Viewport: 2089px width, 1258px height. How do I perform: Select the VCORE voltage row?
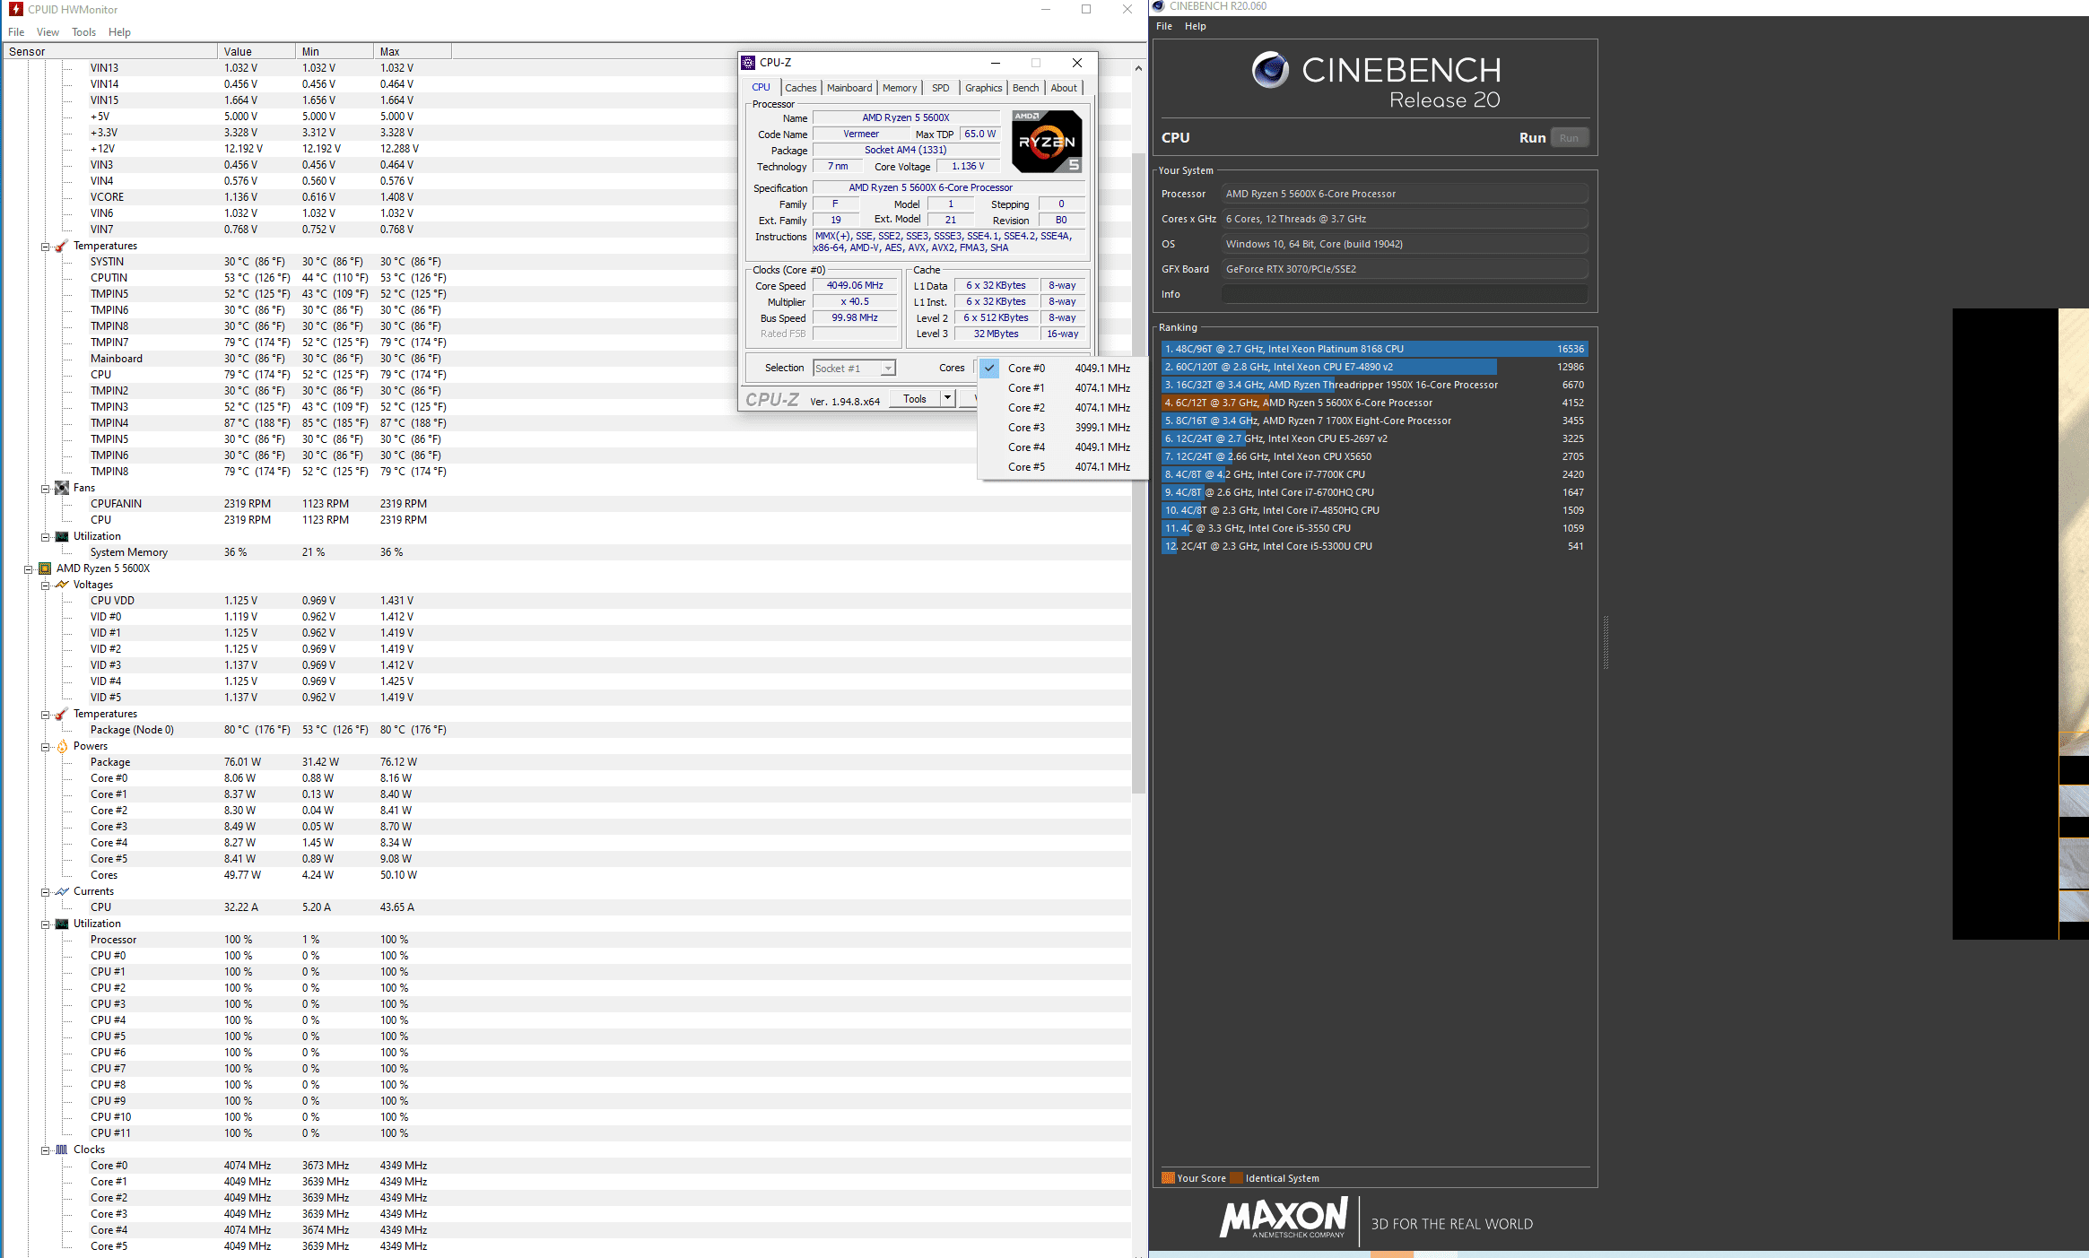click(565, 197)
